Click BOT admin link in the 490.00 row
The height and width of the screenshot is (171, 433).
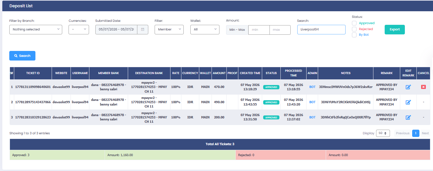[312, 102]
